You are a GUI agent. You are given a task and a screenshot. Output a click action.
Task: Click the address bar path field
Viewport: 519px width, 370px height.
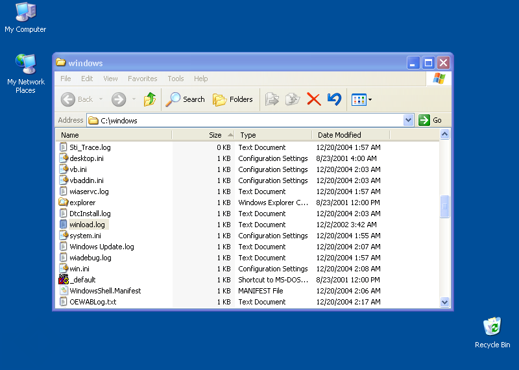(245, 120)
